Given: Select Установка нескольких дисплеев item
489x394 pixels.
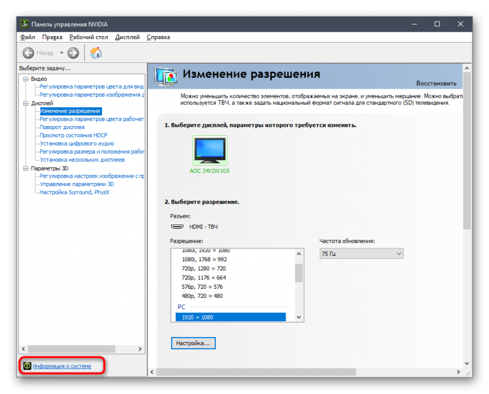Looking at the screenshot, I should point(82,160).
